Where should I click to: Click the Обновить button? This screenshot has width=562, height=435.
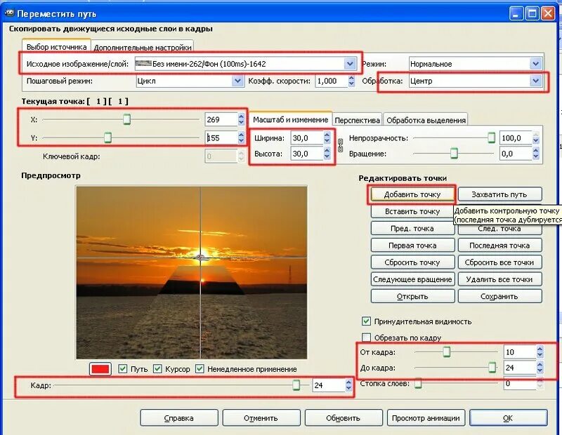(344, 418)
